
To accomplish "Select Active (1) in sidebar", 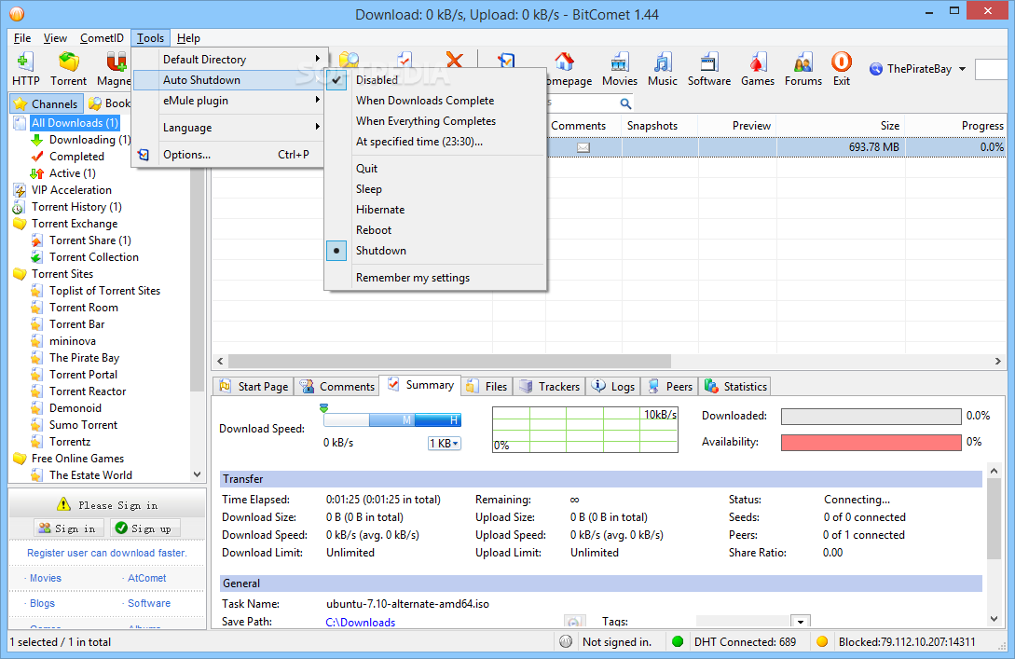I will pos(73,172).
